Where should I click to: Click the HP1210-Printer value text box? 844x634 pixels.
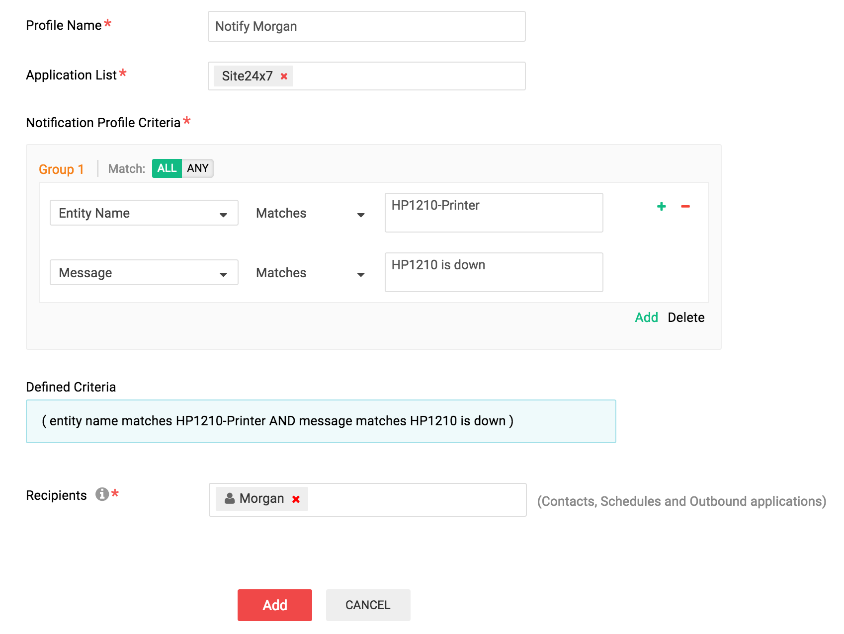tap(494, 213)
